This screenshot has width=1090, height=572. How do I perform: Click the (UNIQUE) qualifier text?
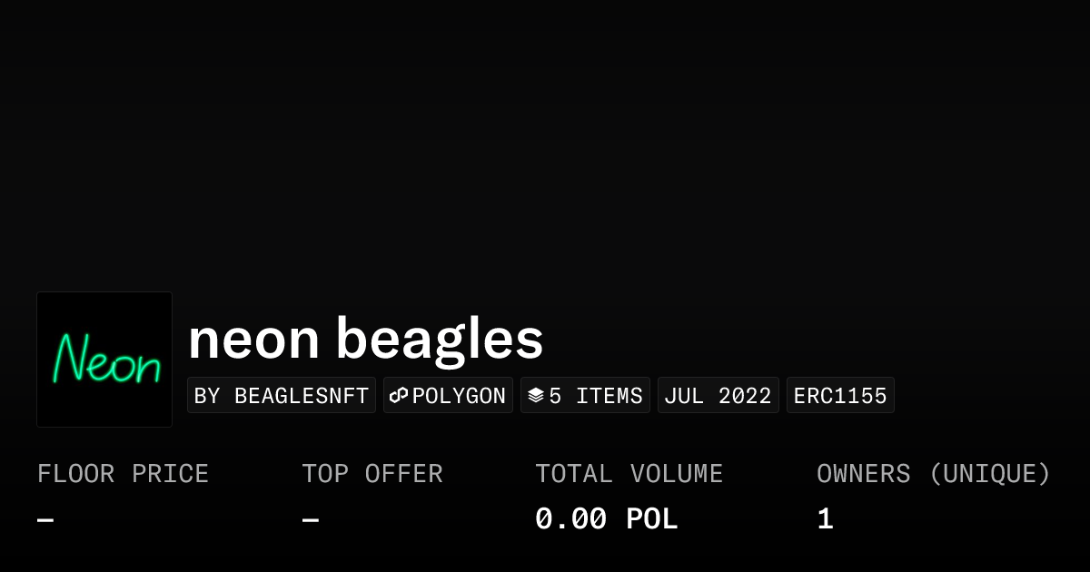989,474
